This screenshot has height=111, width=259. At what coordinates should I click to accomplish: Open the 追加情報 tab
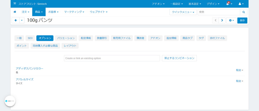pos(171,38)
